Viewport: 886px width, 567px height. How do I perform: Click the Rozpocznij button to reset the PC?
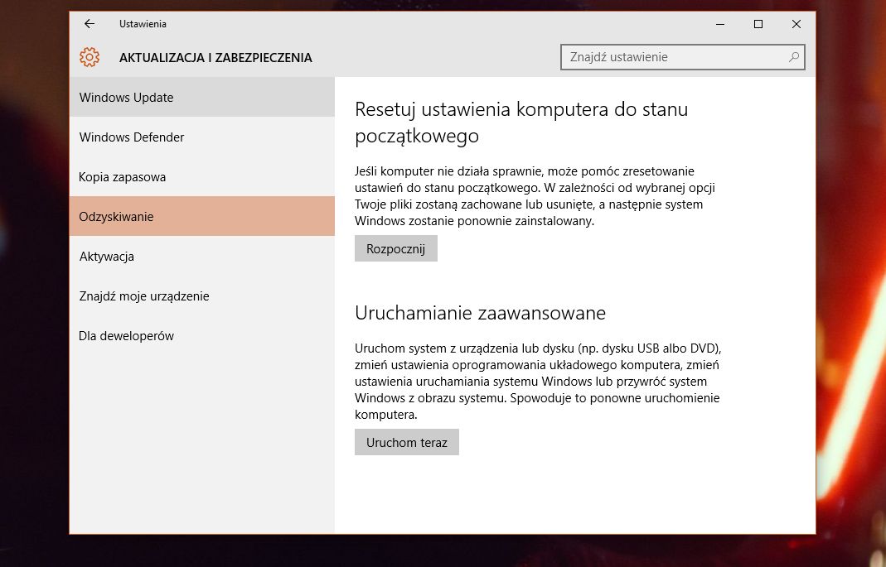coord(395,247)
